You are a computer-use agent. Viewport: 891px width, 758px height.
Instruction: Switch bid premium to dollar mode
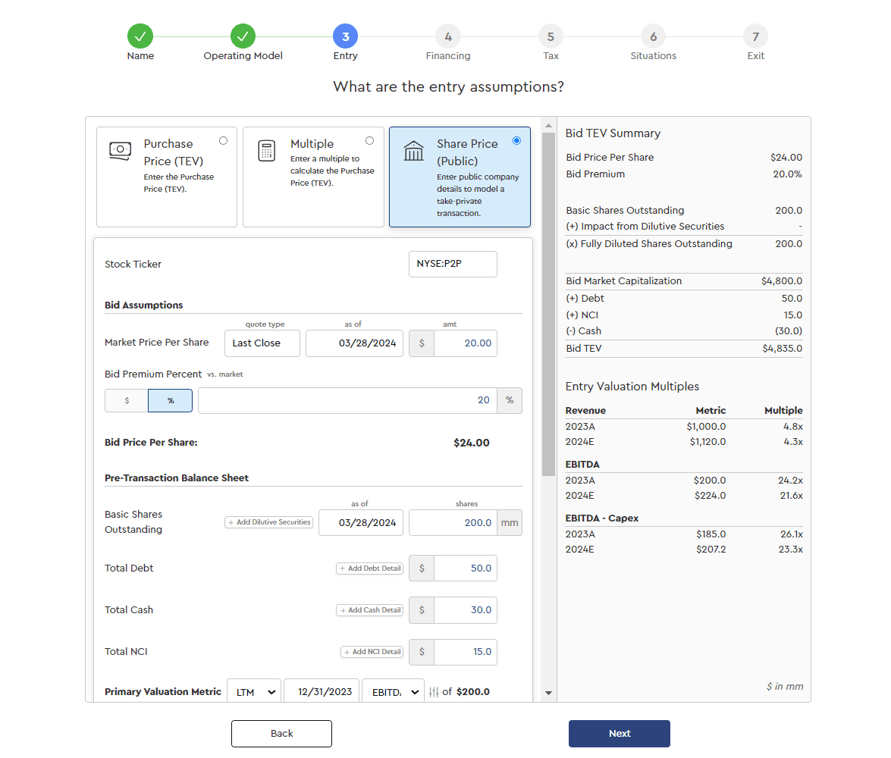tap(127, 400)
